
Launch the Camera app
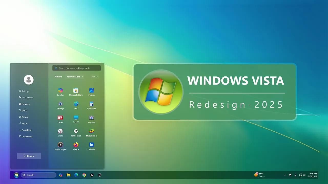coord(91,119)
